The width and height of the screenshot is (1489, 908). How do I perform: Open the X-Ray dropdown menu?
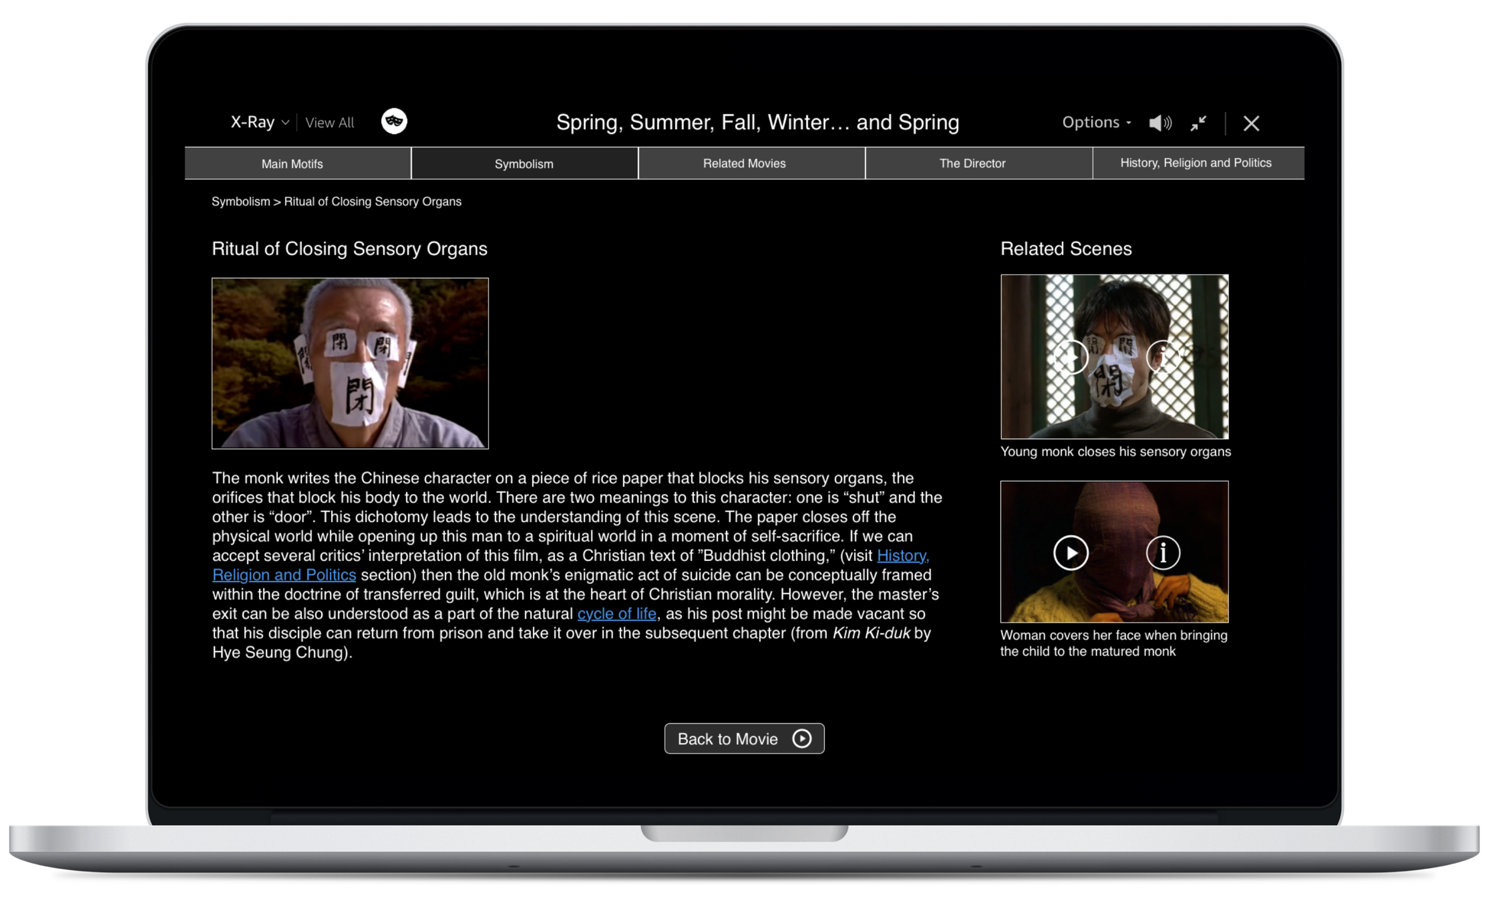pos(260,123)
